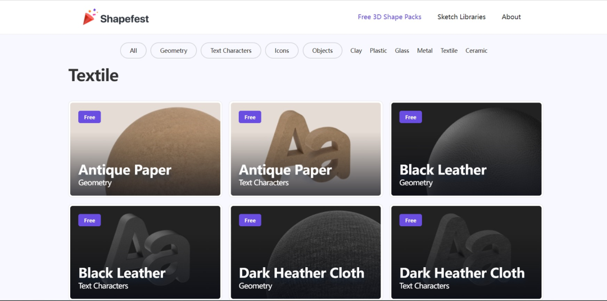Screen dimensions: 607x301
Task: Open the Antique Paper Text Characters card
Action: 306,149
